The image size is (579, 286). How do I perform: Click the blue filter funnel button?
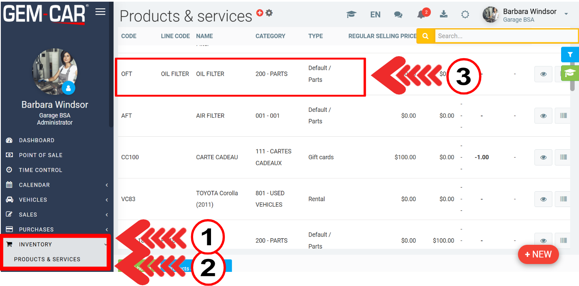click(x=570, y=54)
